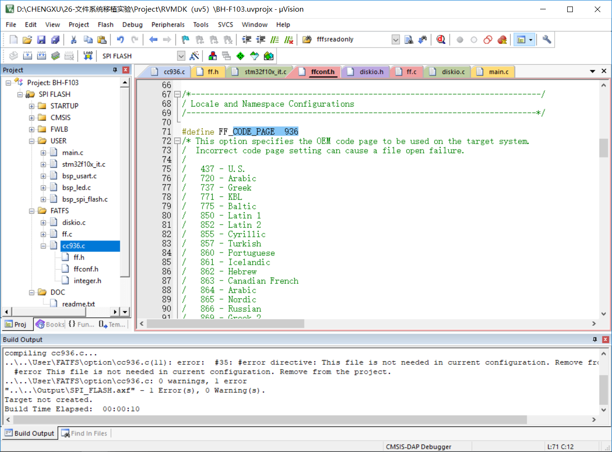The height and width of the screenshot is (452, 612).
Task: Select bsp_spi_flash.c in the project tree
Action: [85, 199]
